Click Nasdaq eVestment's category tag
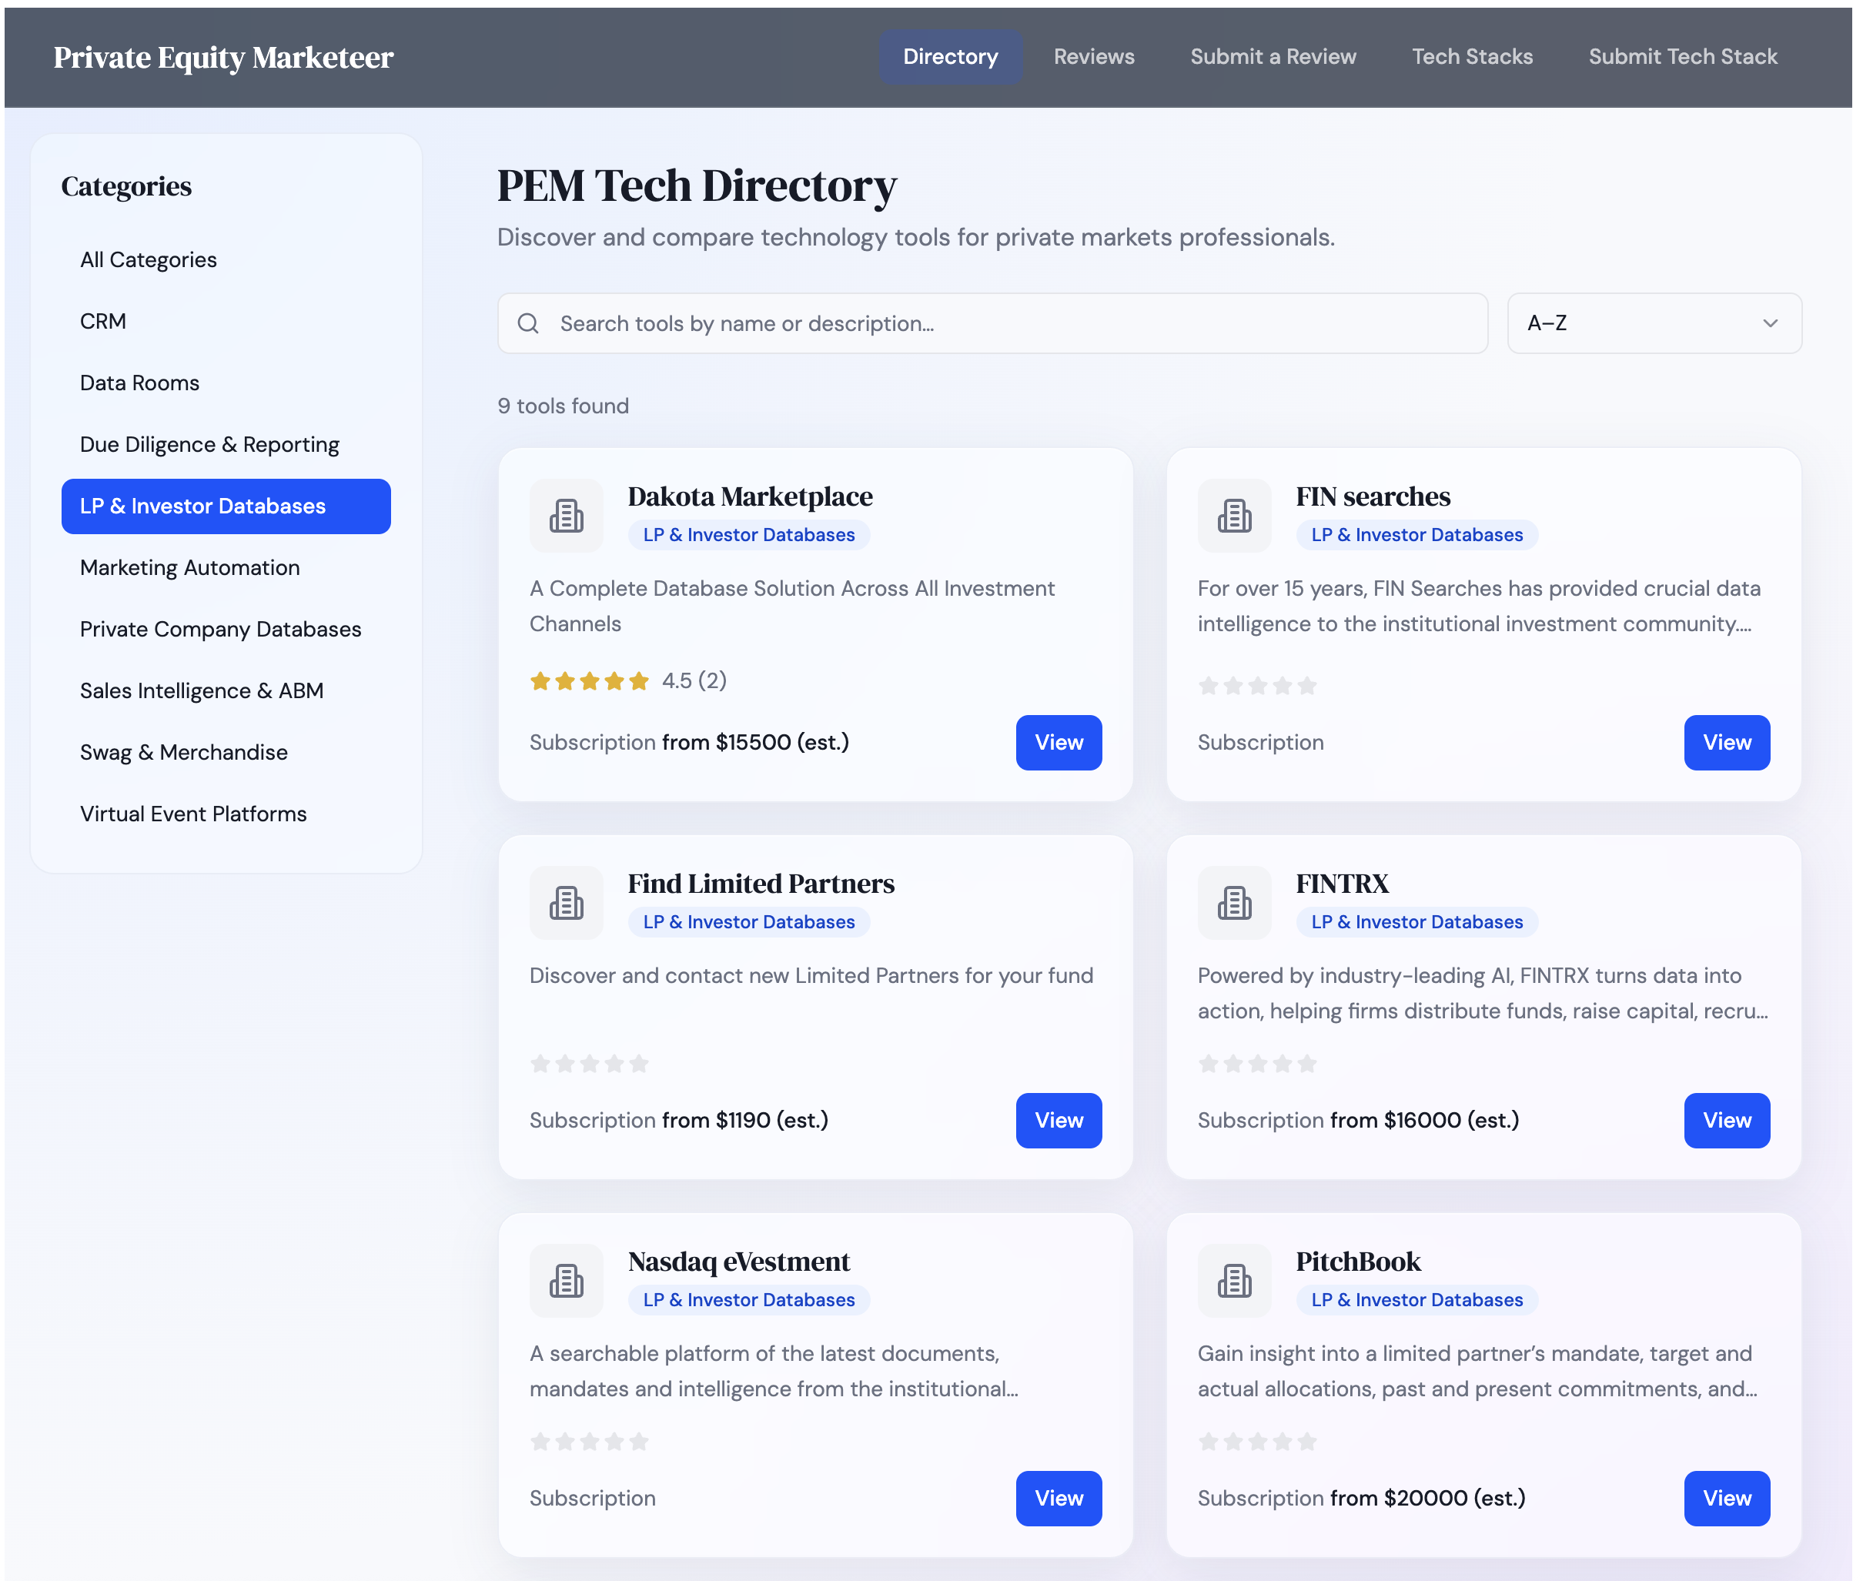 coord(748,1301)
